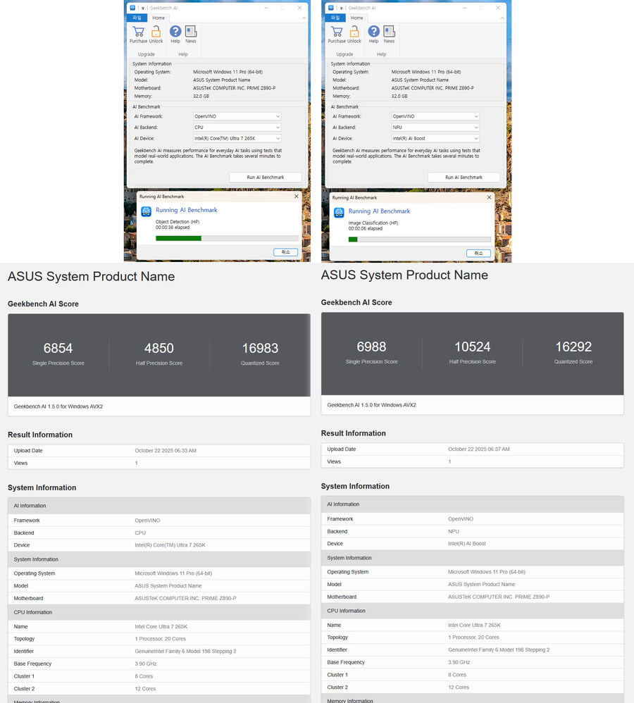Open the News icon in the NPU-backend window
The height and width of the screenshot is (703, 634).
(x=390, y=32)
